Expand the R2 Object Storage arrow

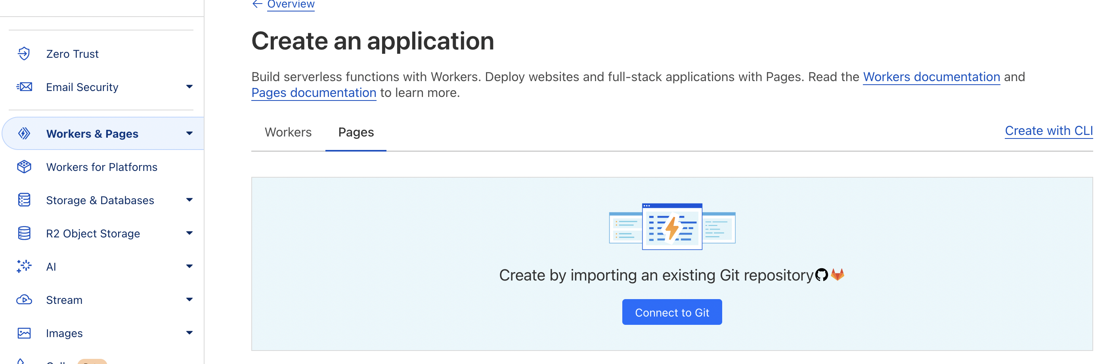tap(189, 233)
